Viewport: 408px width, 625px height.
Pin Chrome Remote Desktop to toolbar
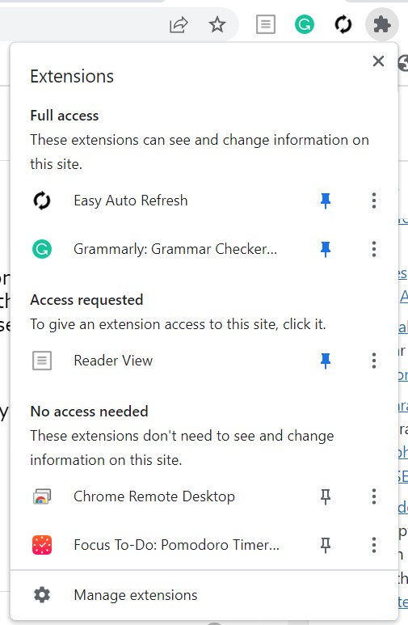point(326,496)
